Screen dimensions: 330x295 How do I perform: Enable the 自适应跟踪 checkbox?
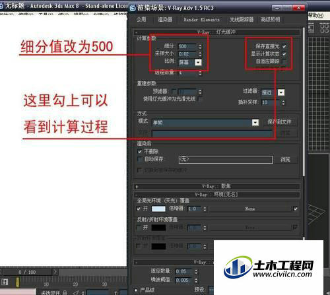(x=284, y=61)
